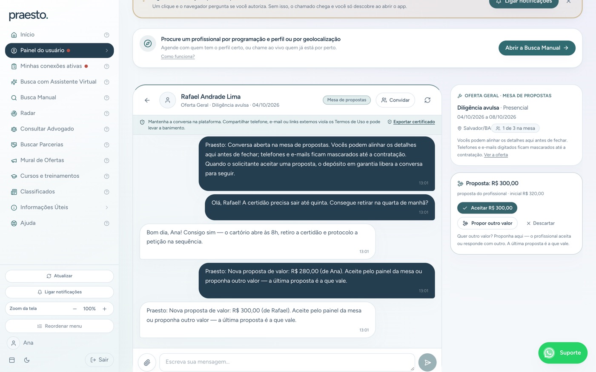The image size is (596, 372).
Task: Click Abrir a Busca Manual button
Action: (x=537, y=48)
